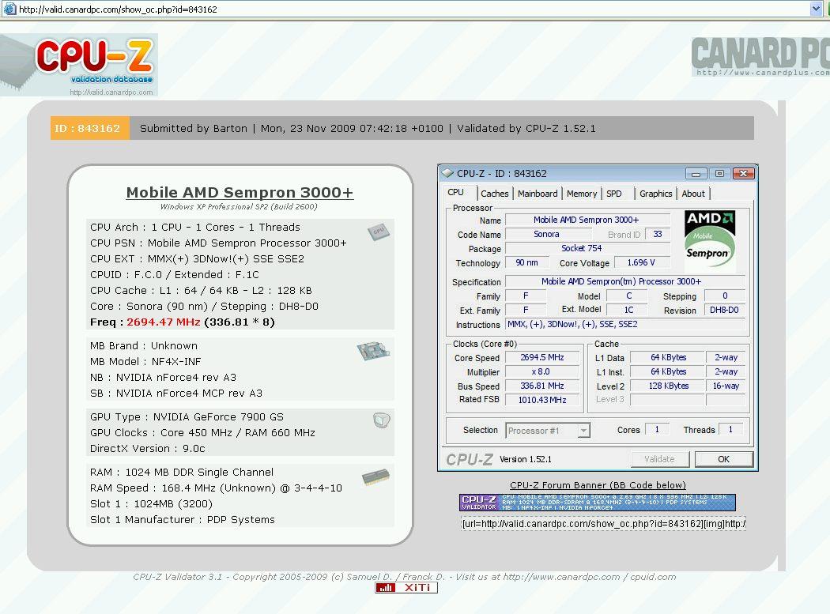830x614 pixels.
Task: Click the MB Model : NF4X-INF line
Action: point(145,361)
